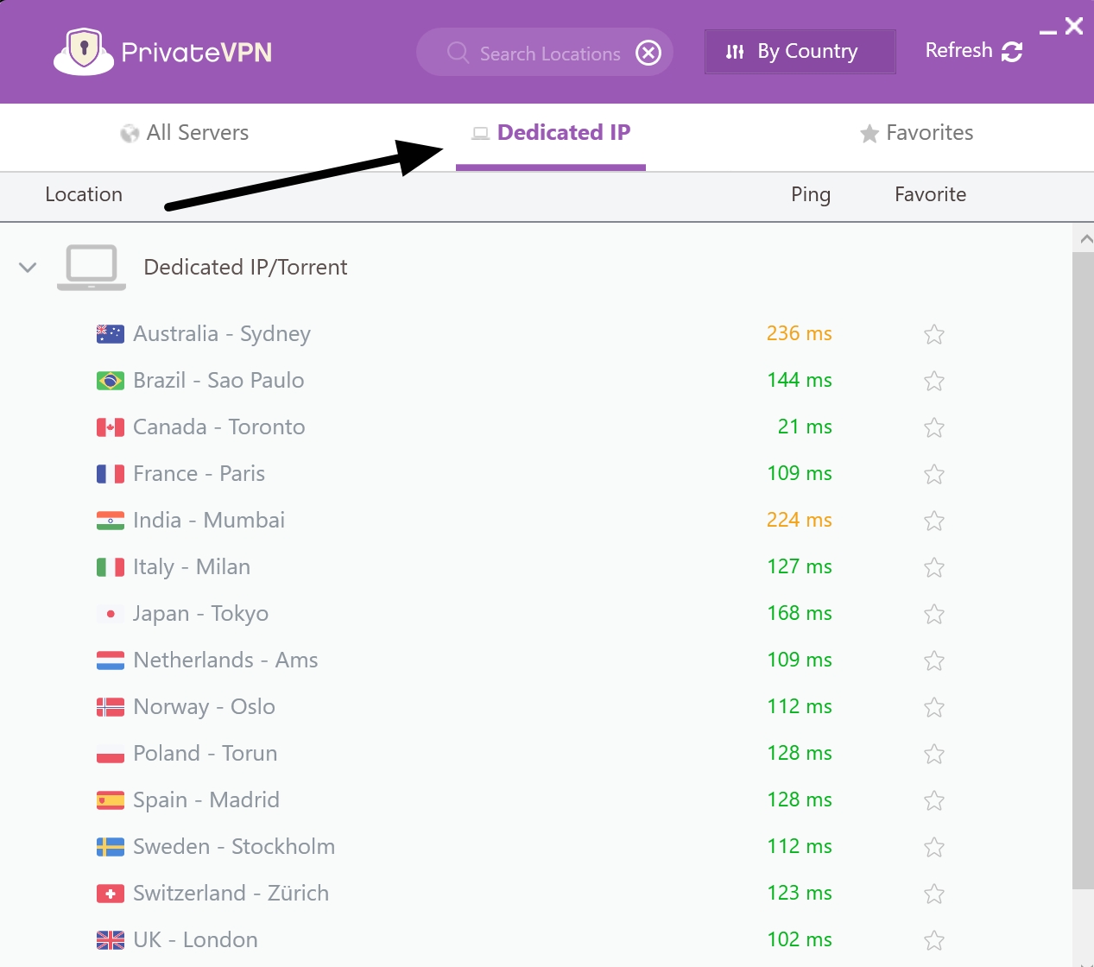Add India - Mumbai to favorites
This screenshot has height=967, width=1094.
point(933,521)
